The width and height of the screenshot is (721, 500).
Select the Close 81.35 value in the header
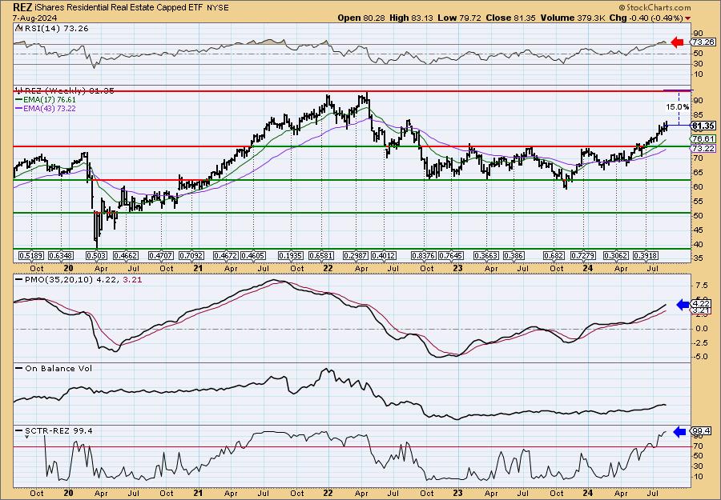pyautogui.click(x=511, y=18)
